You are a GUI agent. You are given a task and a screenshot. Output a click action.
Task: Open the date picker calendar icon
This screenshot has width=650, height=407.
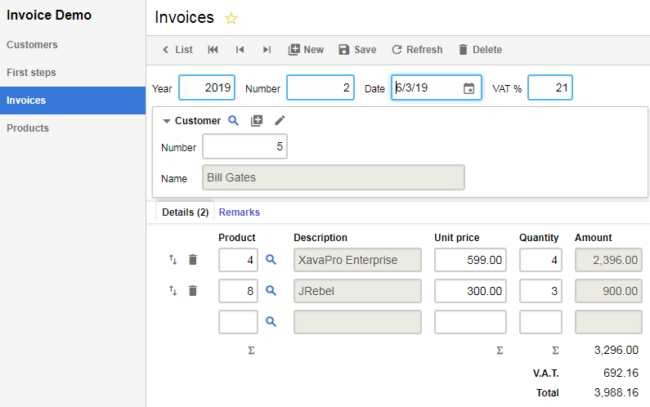click(468, 88)
